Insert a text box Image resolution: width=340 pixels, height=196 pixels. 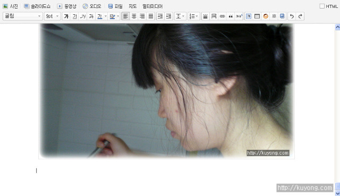pos(249,16)
